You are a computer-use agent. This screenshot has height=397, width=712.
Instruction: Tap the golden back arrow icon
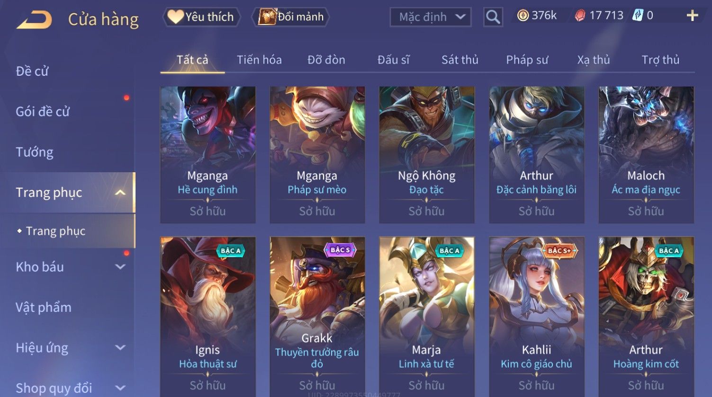34,20
